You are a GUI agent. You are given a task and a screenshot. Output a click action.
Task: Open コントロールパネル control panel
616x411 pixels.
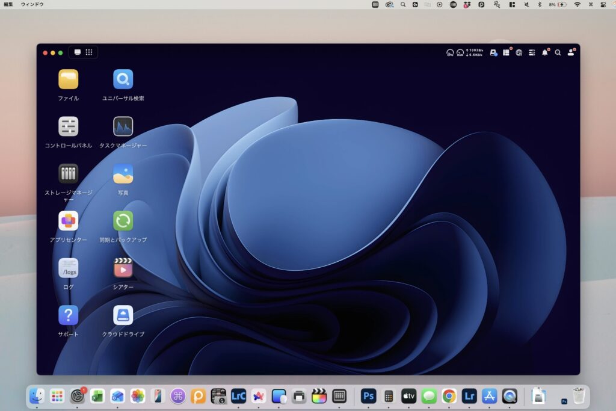pyautogui.click(x=68, y=126)
